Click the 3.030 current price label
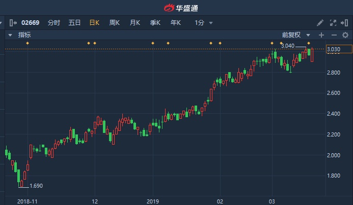Screen dimensions: 353x205 (339, 49)
